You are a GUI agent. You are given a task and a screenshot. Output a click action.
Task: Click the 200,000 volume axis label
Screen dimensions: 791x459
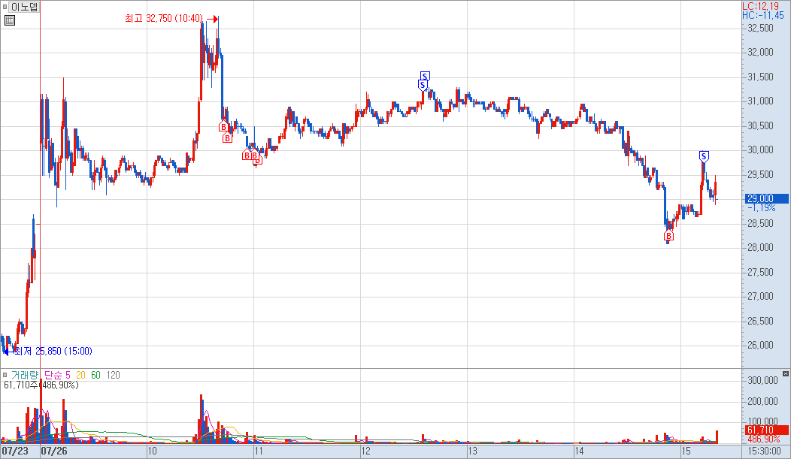[x=762, y=402]
